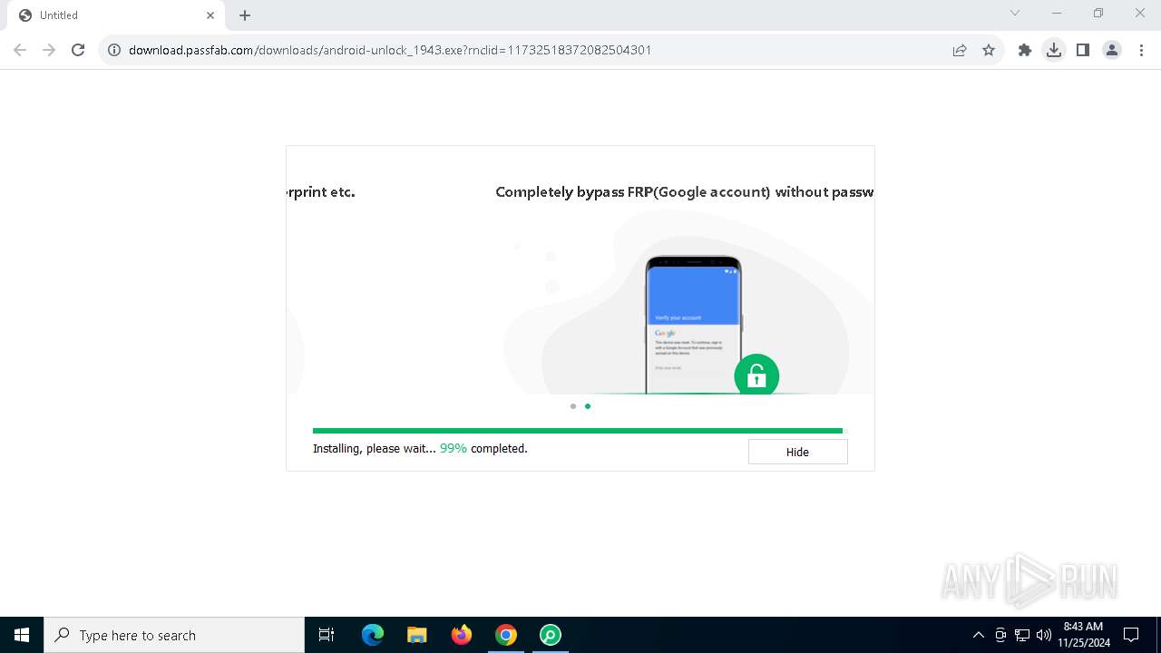
Task: Open Chrome extensions puzzle icon
Action: click(1025, 50)
